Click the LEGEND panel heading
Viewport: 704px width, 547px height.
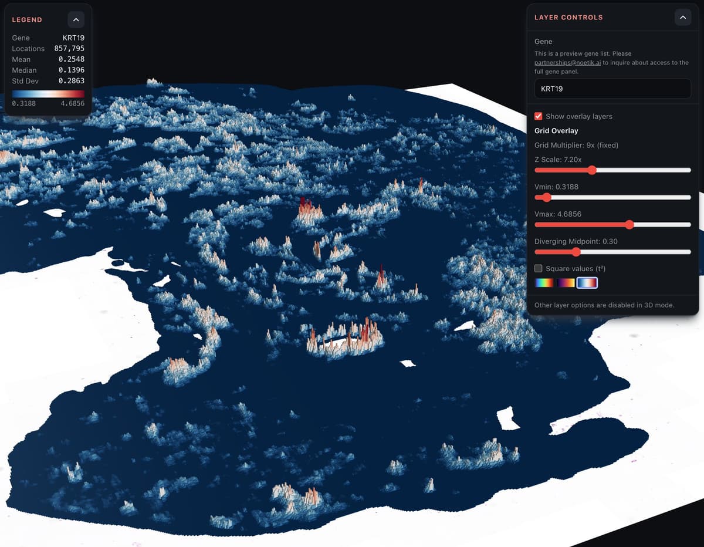tap(27, 19)
